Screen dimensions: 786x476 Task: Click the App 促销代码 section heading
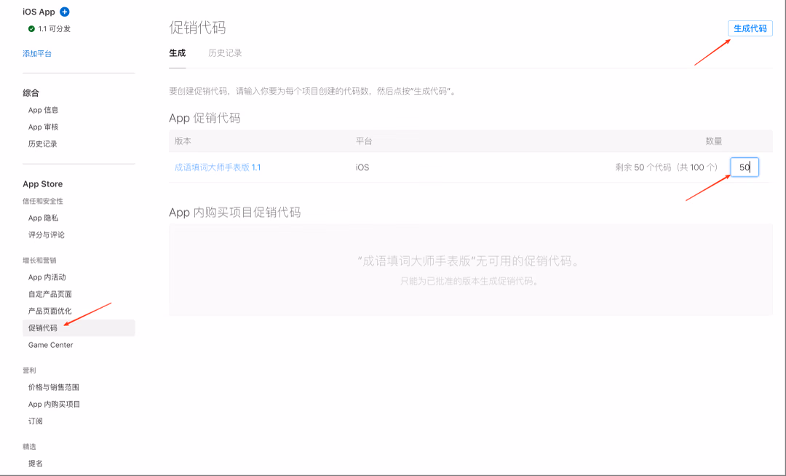click(205, 118)
